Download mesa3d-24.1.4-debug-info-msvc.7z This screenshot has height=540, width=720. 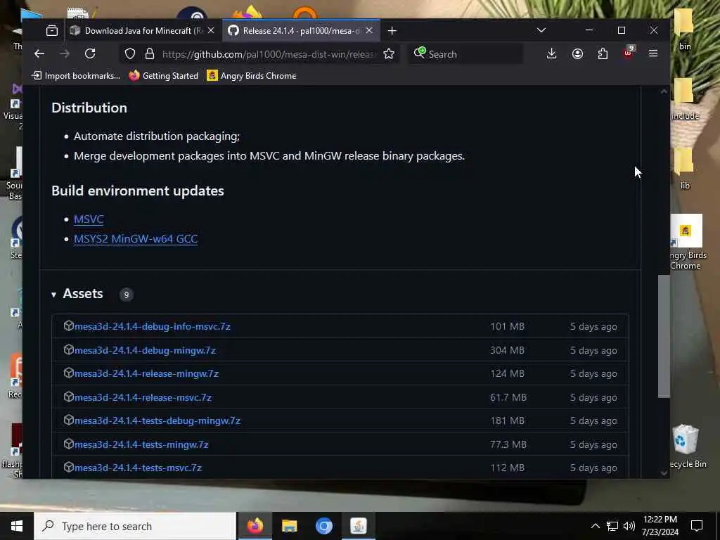(153, 326)
